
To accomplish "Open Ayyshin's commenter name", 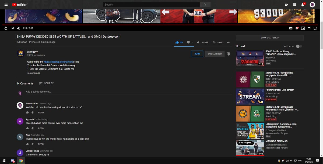I will tap(30, 119).
